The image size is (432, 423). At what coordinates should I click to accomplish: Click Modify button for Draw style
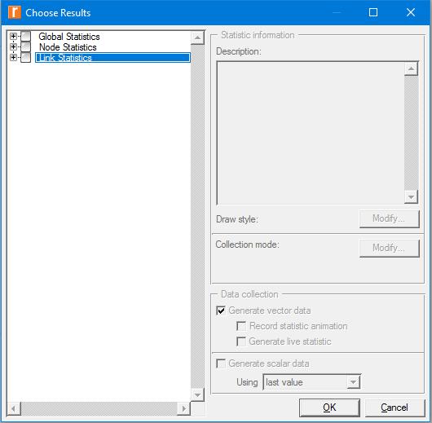(390, 218)
